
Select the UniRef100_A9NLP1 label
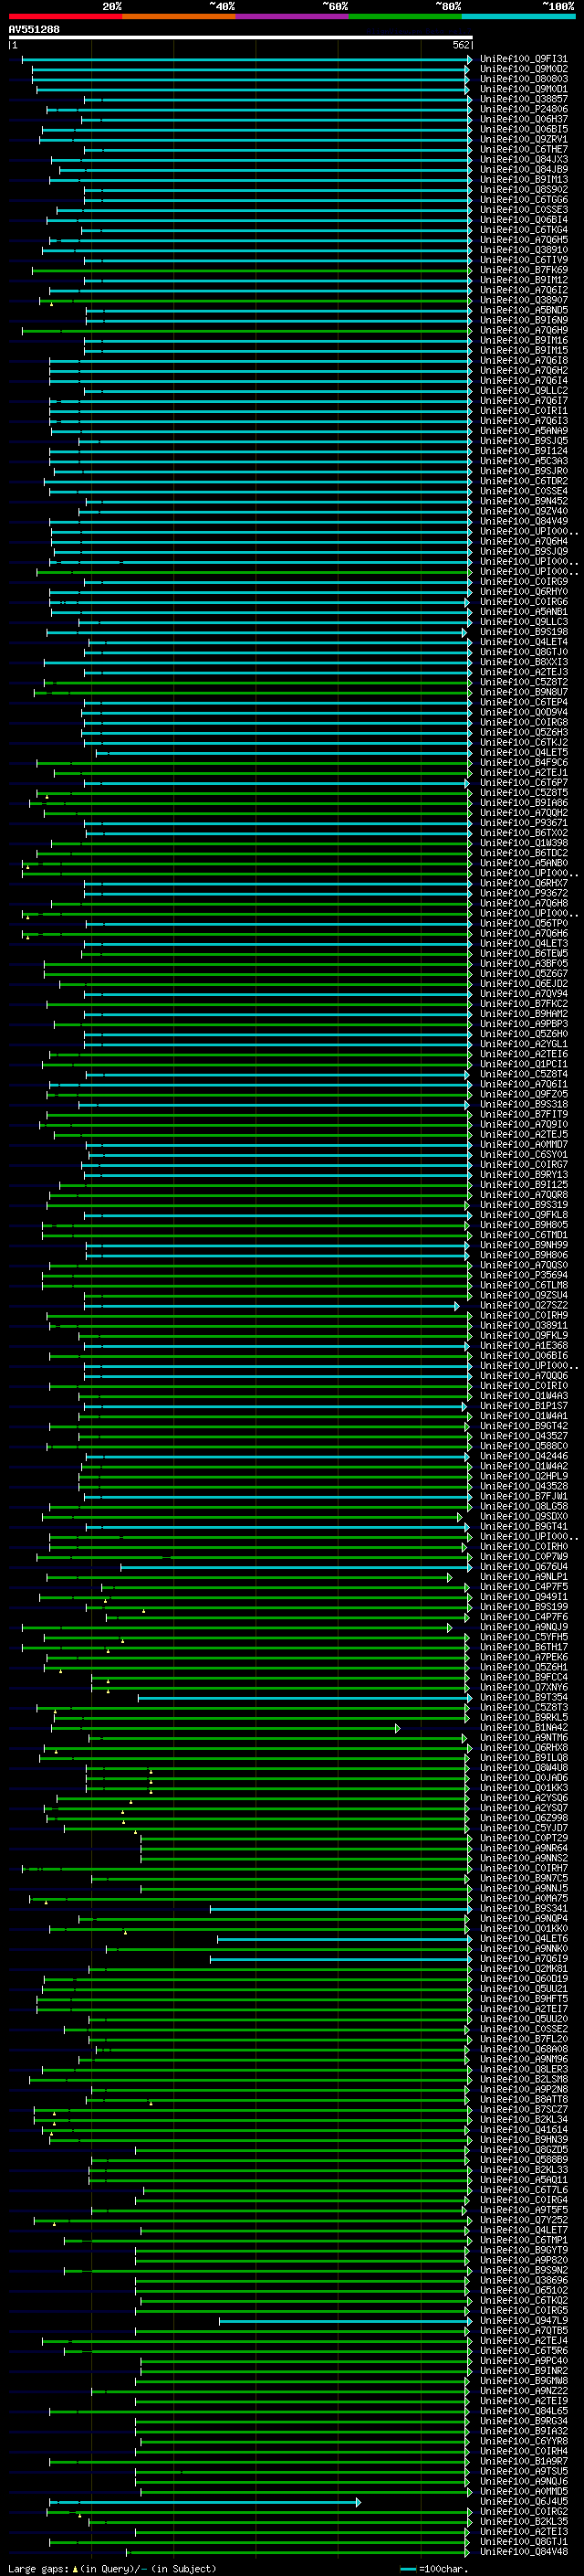pyautogui.click(x=523, y=1577)
